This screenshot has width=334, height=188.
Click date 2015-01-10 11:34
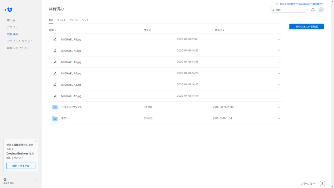click(222, 118)
